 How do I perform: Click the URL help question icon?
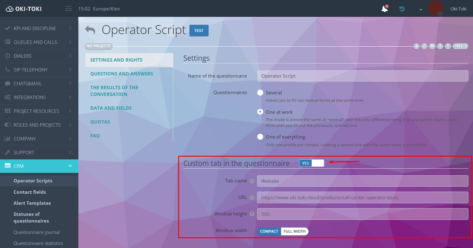252,197
